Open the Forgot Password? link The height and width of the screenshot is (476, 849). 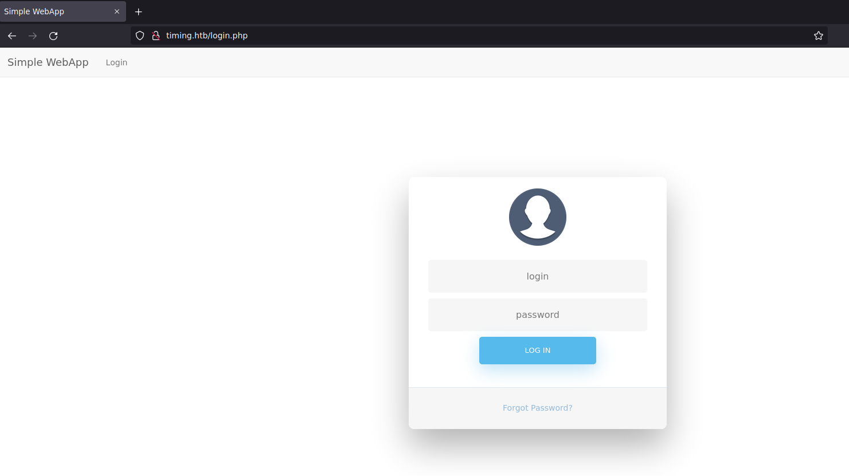click(x=538, y=408)
